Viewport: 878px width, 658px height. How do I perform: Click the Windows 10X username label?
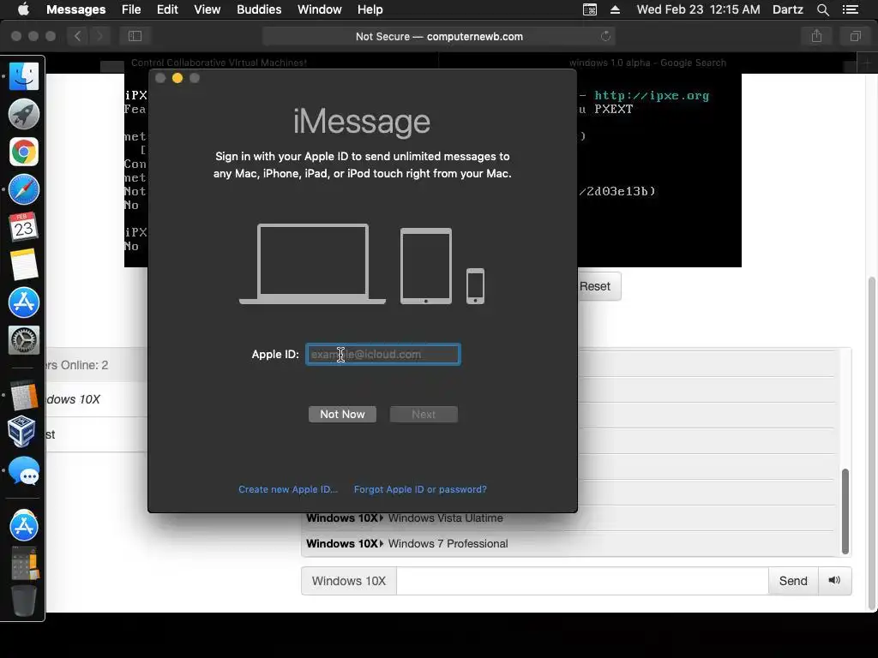[x=349, y=581]
